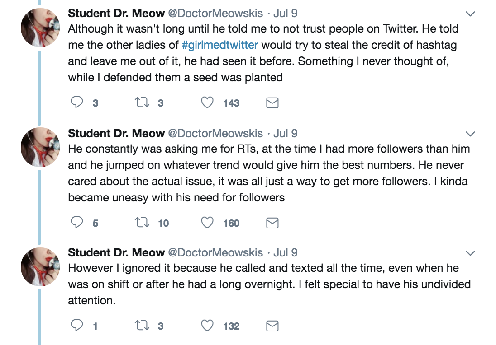496x345 pixels.
Task: Open the middle tweet's options chevron
Action: coord(469,134)
